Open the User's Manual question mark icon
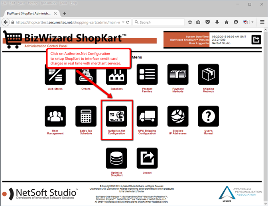The width and height of the screenshot is (268, 206). click(208, 116)
